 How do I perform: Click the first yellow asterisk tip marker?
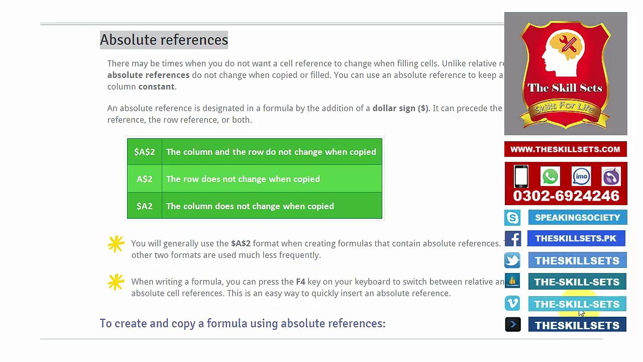pos(116,244)
